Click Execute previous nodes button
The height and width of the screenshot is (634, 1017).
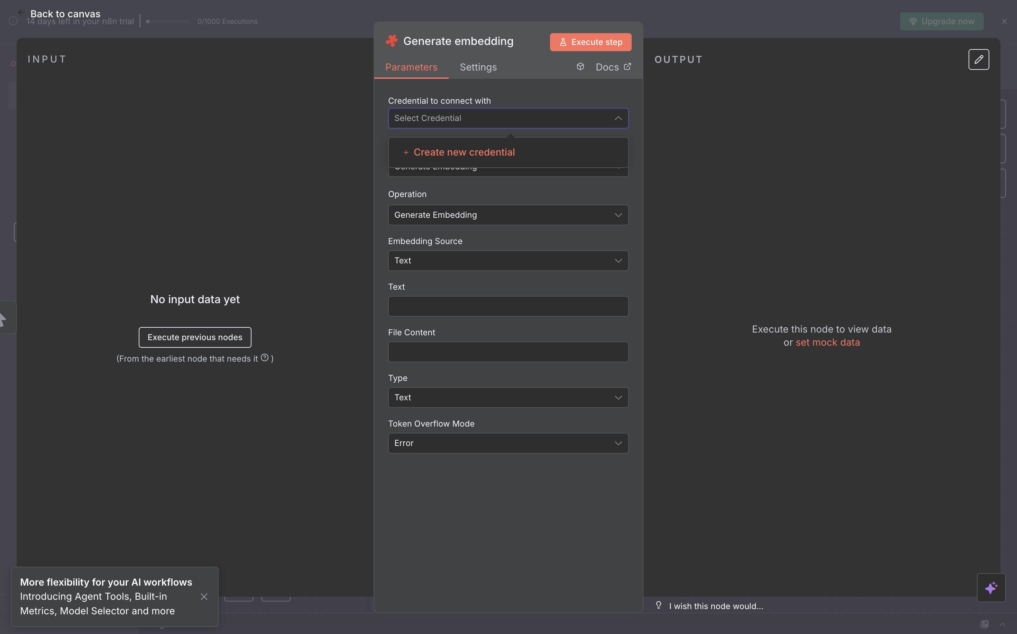tap(195, 337)
